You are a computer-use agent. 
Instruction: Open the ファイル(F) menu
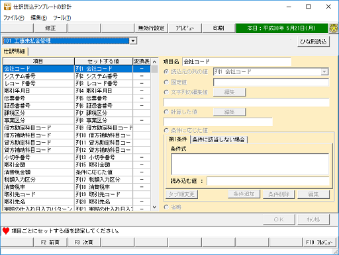(x=14, y=18)
